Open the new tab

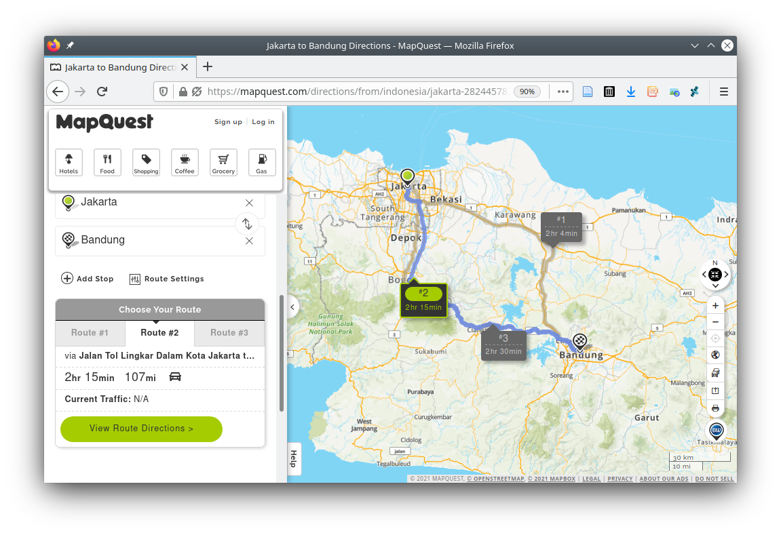(x=208, y=66)
